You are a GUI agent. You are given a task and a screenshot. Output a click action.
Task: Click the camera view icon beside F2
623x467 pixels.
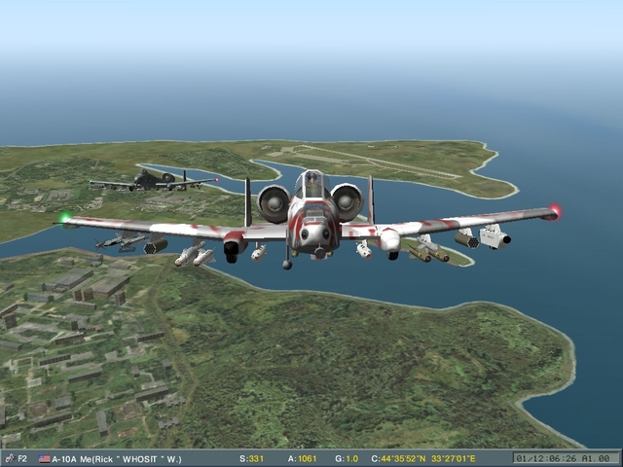click(10, 458)
